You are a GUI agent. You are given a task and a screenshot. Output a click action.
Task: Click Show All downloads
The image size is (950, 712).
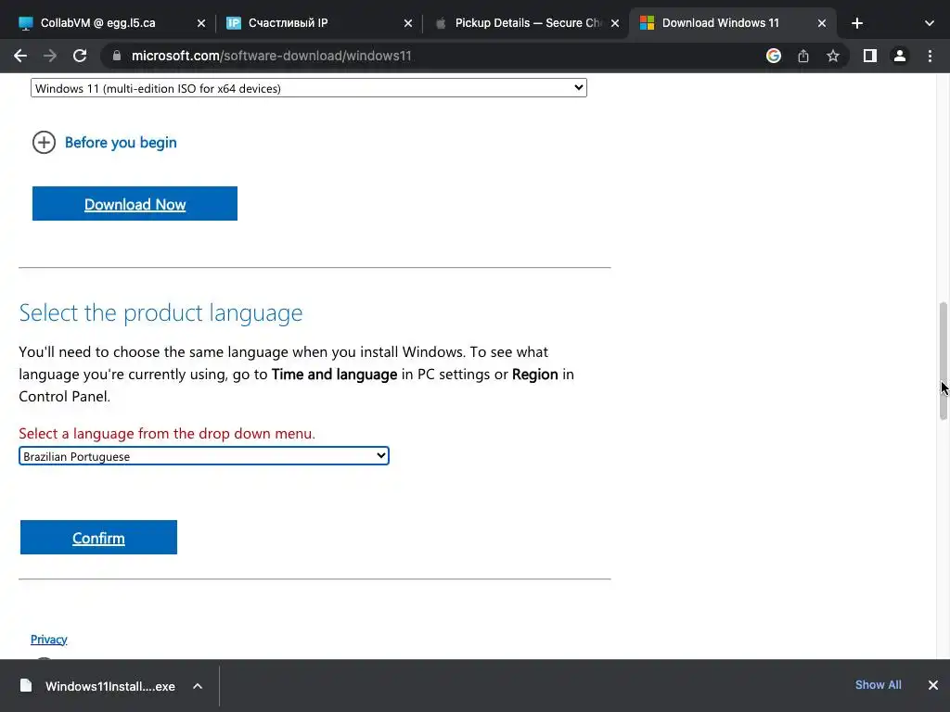click(x=878, y=685)
